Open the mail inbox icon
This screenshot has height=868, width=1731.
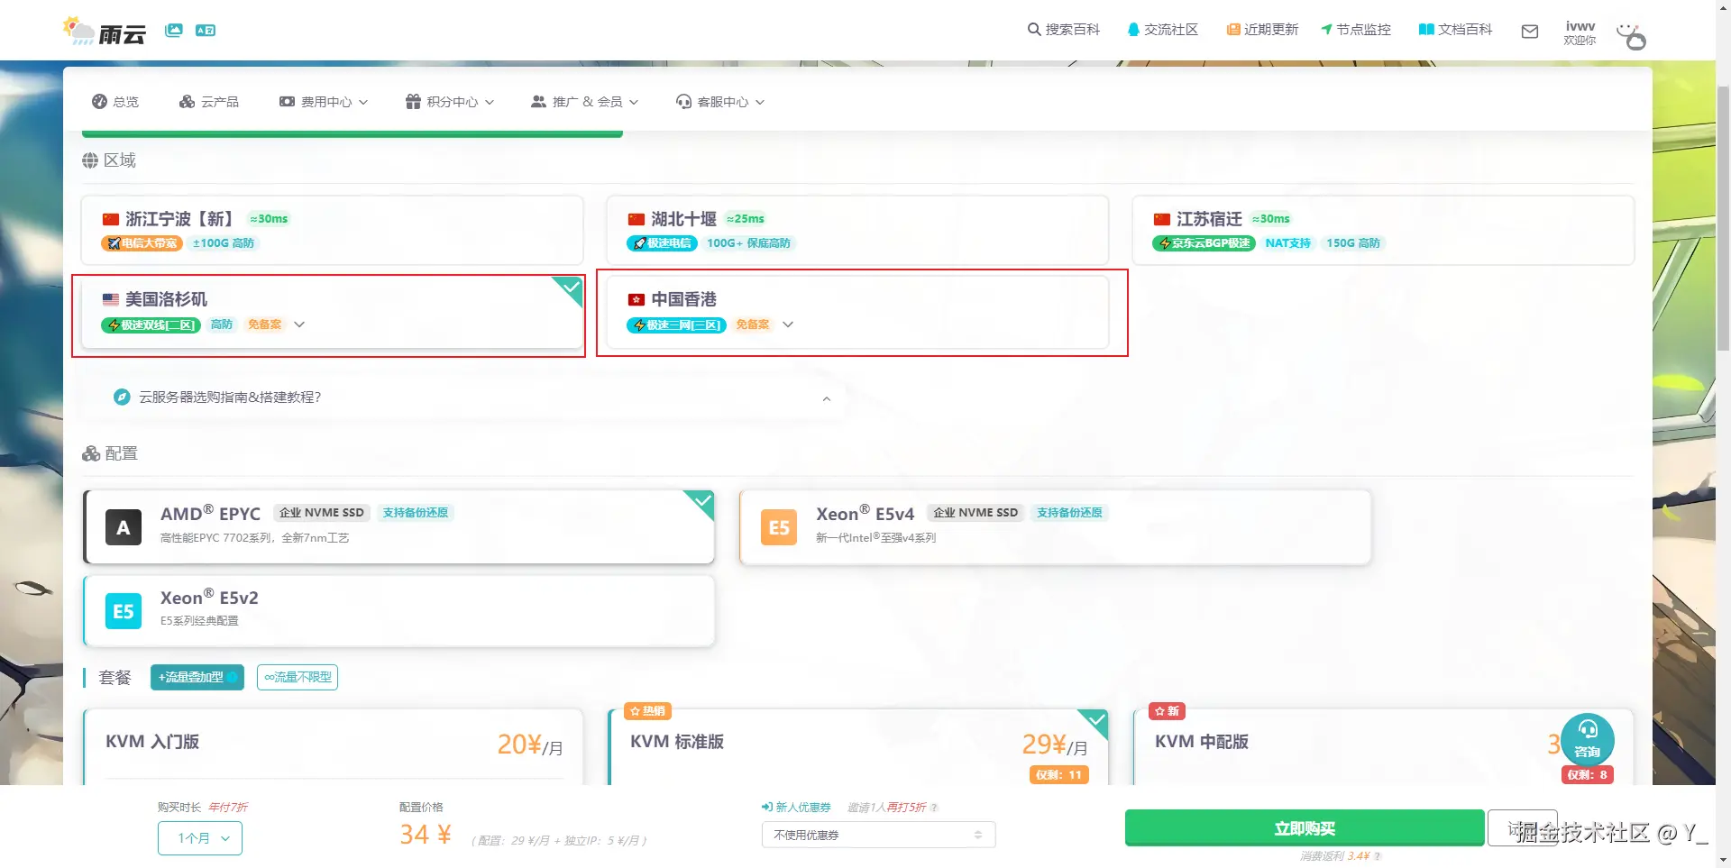tap(1530, 32)
